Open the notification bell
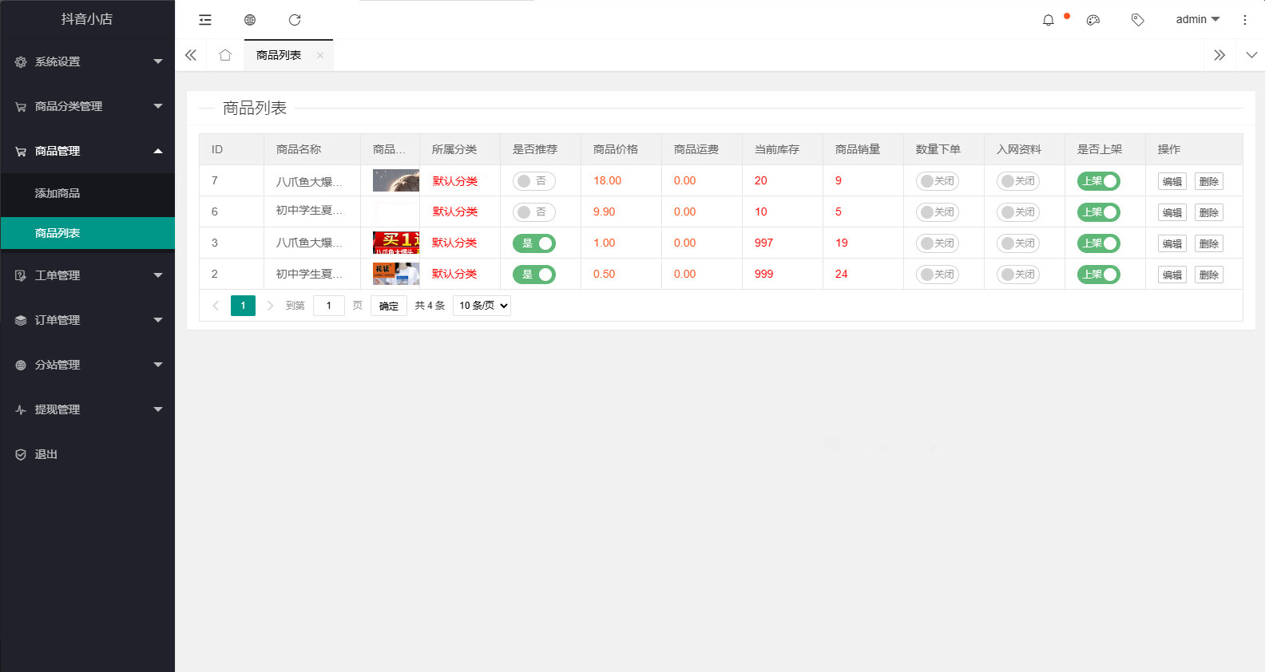 pos(1049,20)
